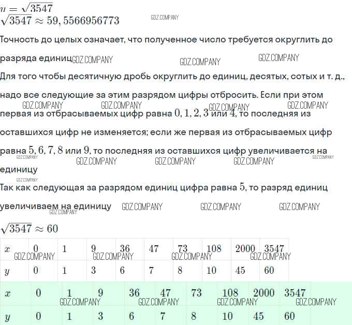Click the GDZ.COMPANY watermark beside 59,5566956773
The image size is (352, 325).
[x=164, y=18]
